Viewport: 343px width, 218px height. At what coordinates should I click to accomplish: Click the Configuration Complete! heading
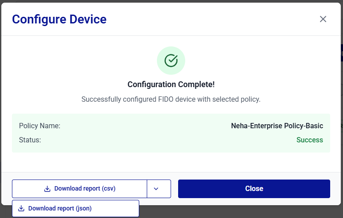point(171,84)
